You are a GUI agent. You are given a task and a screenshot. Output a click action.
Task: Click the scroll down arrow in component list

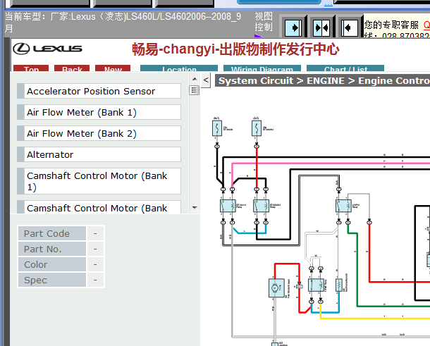(x=195, y=208)
